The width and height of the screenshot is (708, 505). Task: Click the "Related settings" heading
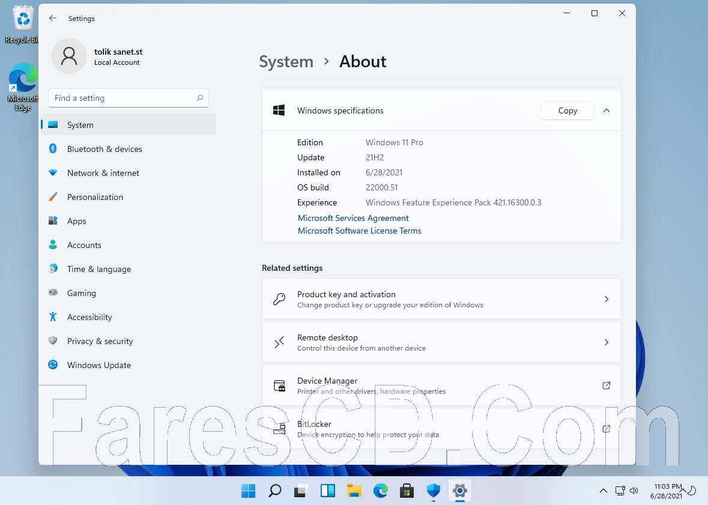292,268
